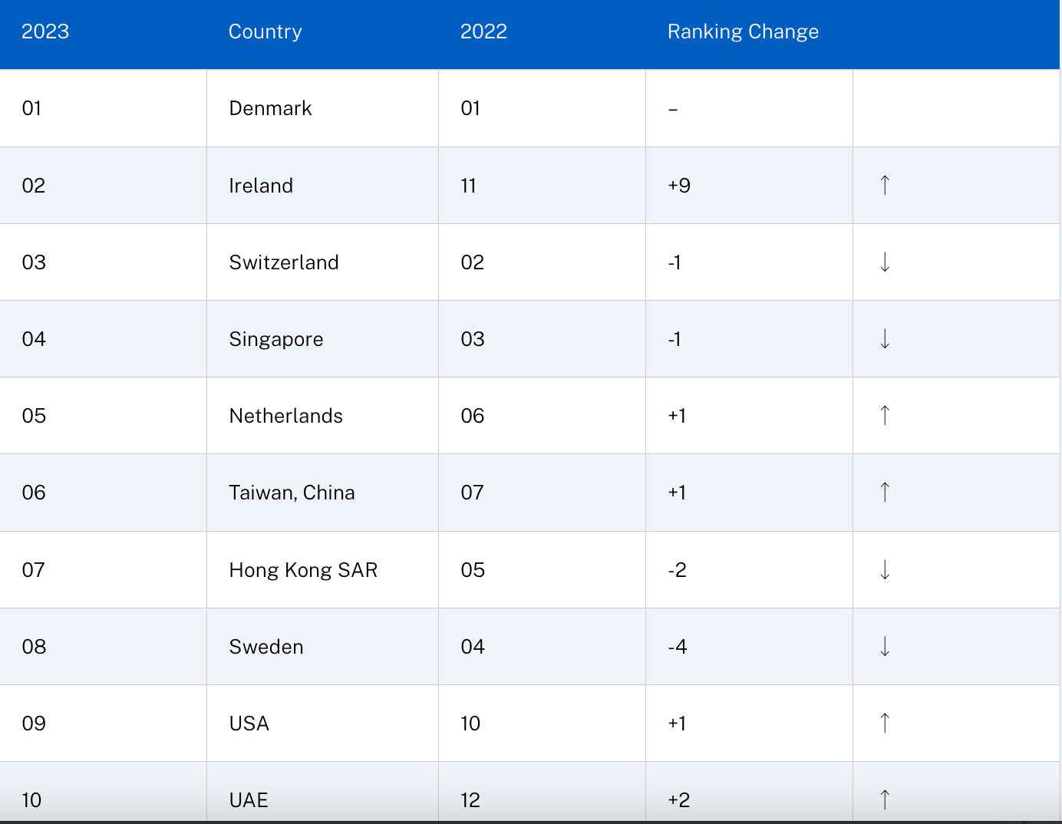Click the Taiwan, China cell
This screenshot has height=824, width=1062.
(x=292, y=493)
